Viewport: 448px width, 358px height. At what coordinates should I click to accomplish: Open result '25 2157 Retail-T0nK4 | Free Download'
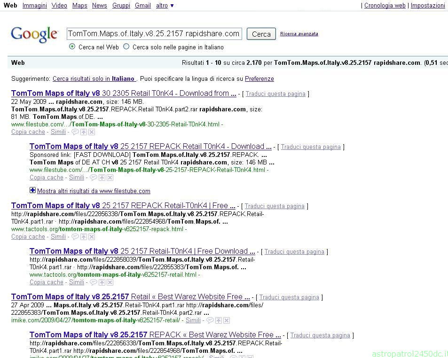(142, 251)
